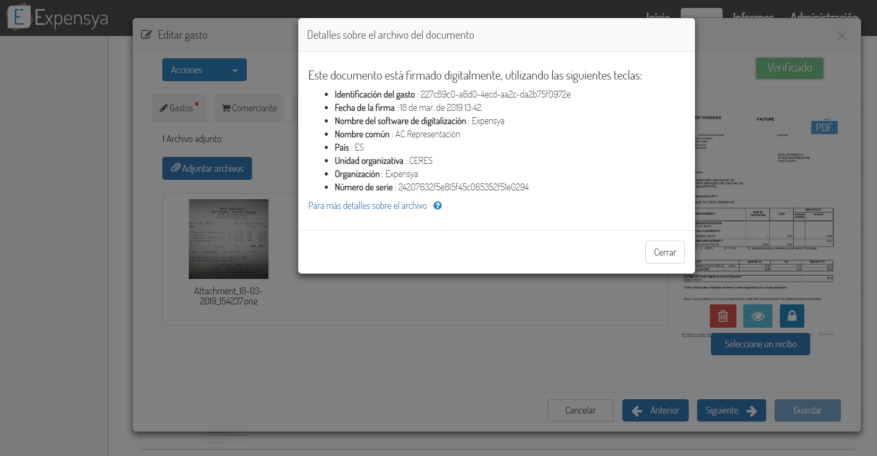Click the green Verificado button
Viewport: 877px width, 456px height.
789,68
